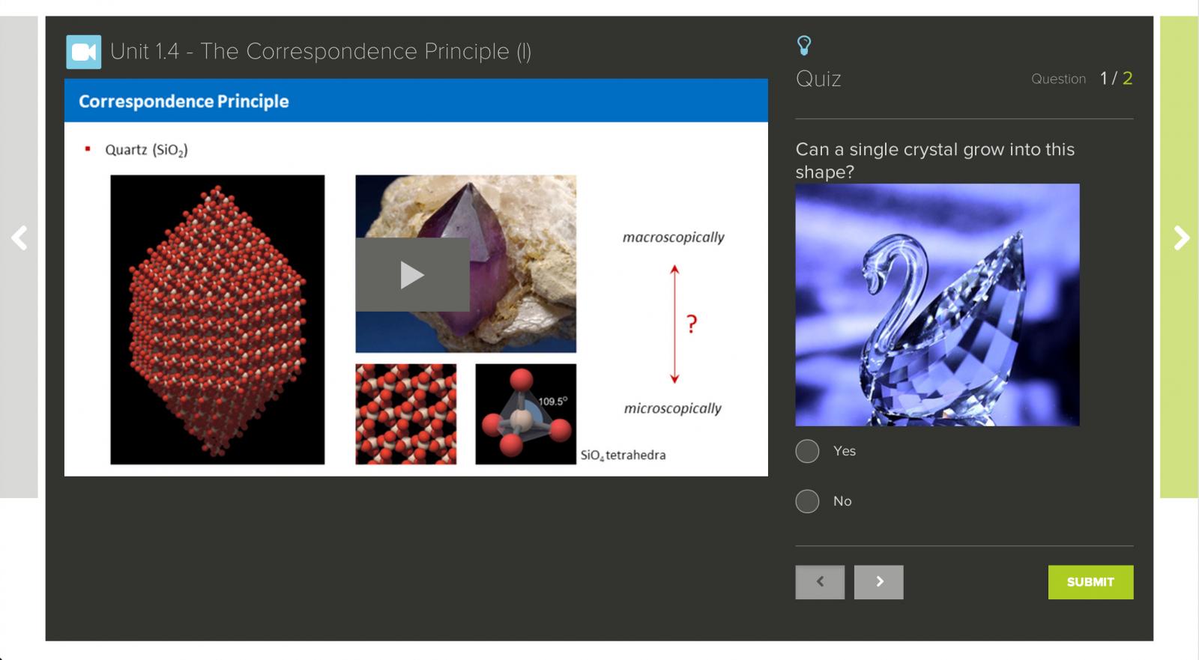
Task: Click the No answer label
Action: point(842,501)
